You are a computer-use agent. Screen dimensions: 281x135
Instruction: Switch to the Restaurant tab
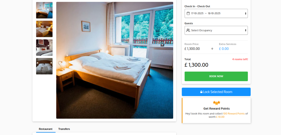click(x=46, y=129)
